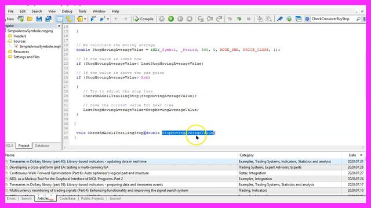Click the CheckCrossoverBuyStop search field
Viewport: 371px width, 208px height.
pyautogui.click(x=333, y=19)
